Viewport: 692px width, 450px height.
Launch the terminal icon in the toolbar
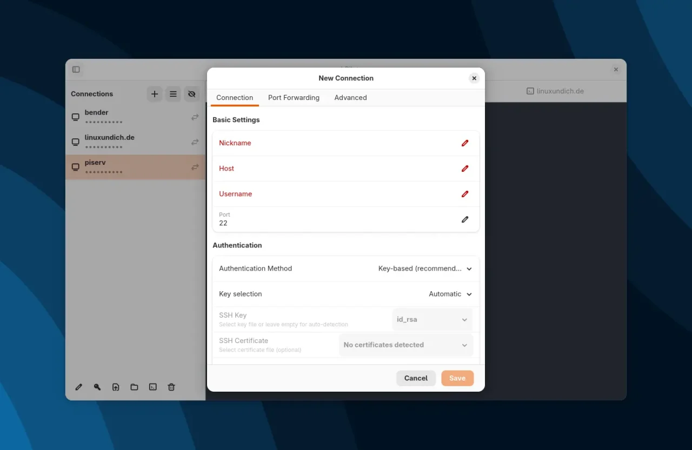tap(152, 387)
